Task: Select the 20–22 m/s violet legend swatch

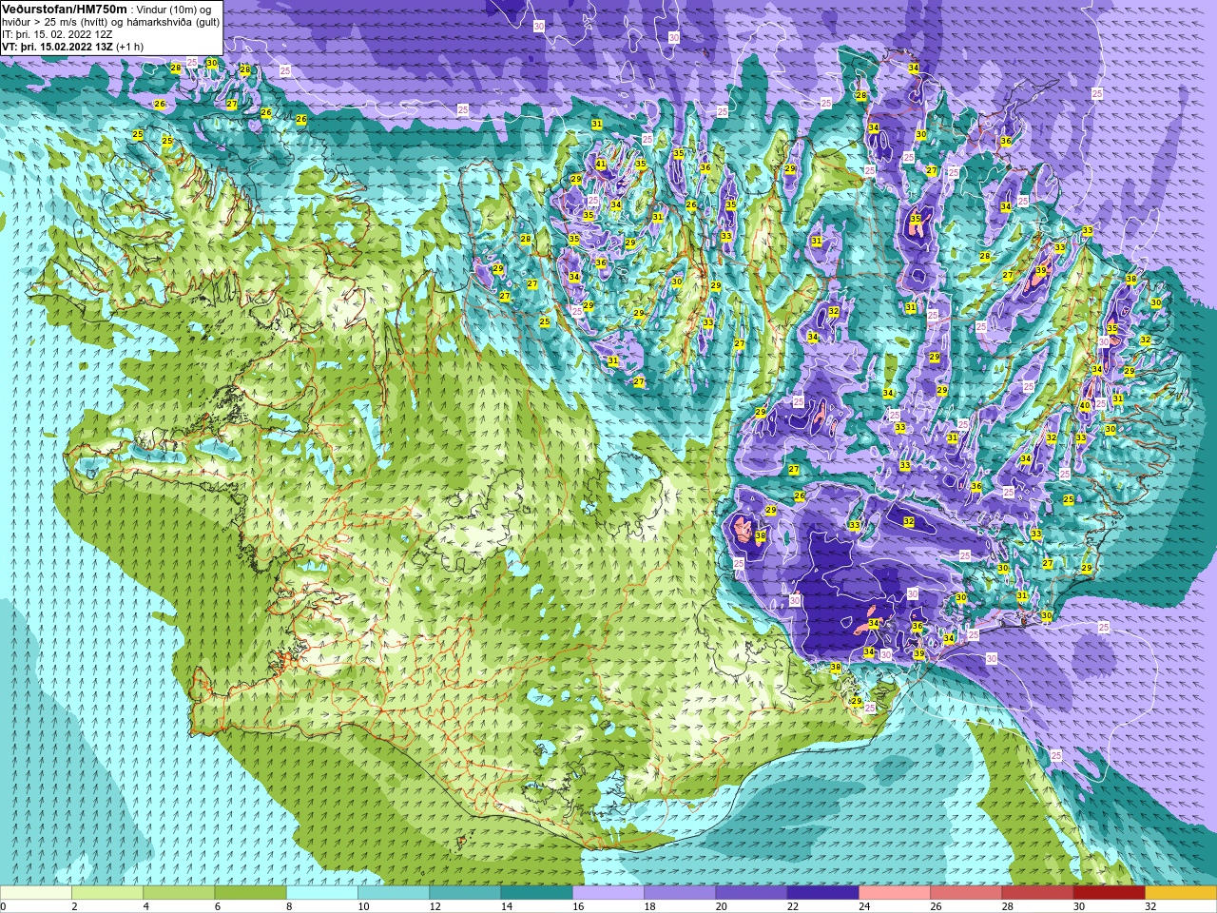Action: click(x=752, y=893)
